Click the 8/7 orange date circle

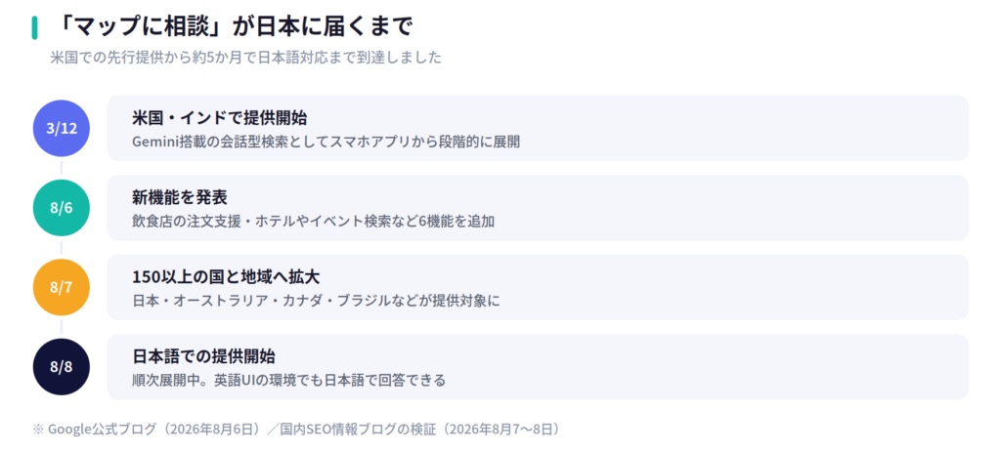pos(62,288)
